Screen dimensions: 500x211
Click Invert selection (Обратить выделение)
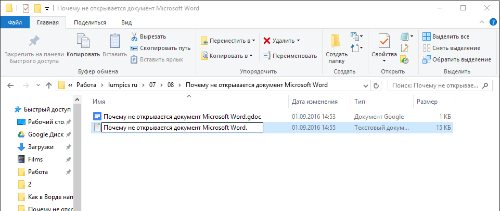point(456,59)
